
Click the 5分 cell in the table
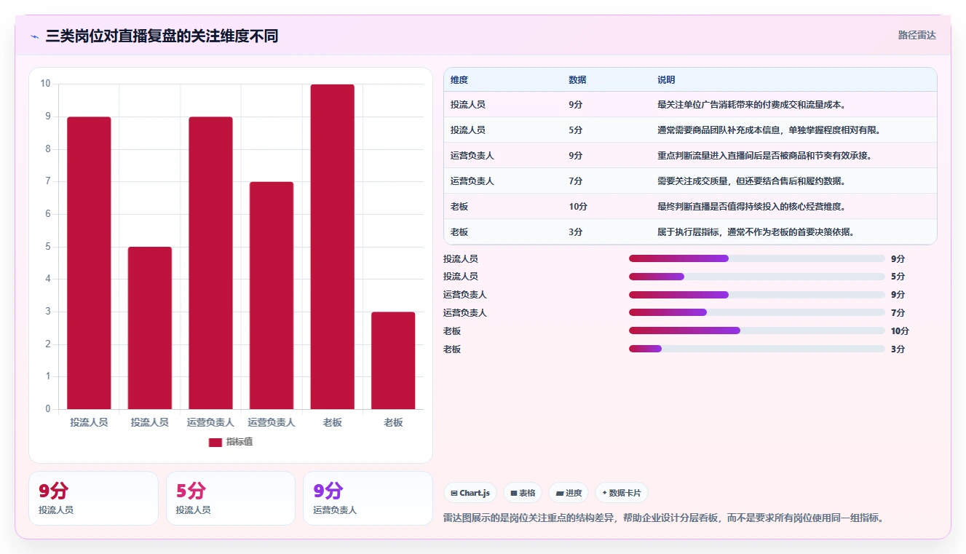pos(576,130)
